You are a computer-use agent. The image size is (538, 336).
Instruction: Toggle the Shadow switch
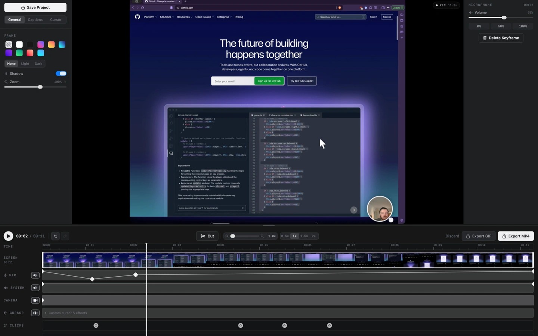click(61, 74)
